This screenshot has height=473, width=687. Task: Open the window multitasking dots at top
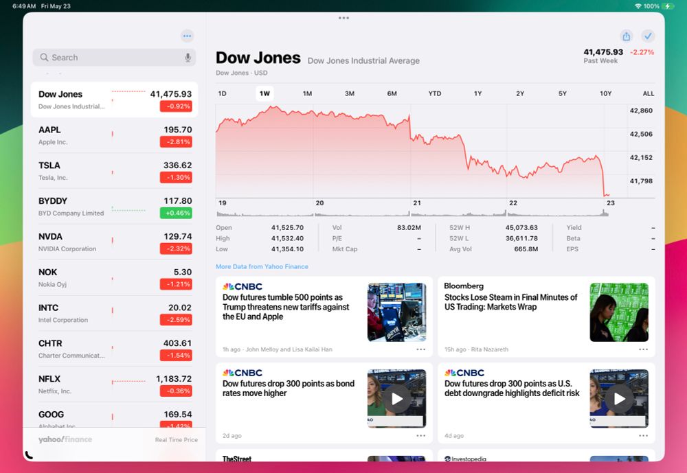coord(344,18)
